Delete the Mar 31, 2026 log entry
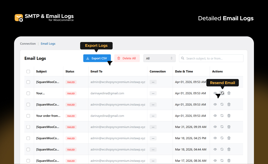 [229, 127]
